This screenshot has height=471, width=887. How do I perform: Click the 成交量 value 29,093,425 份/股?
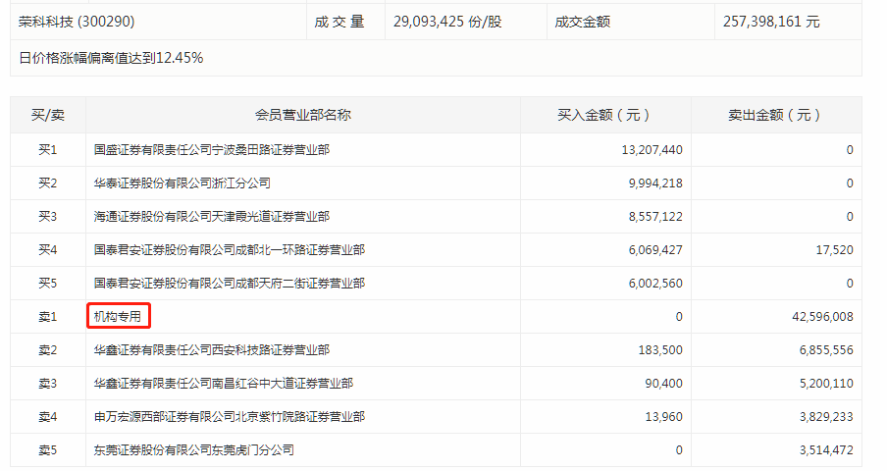[447, 21]
